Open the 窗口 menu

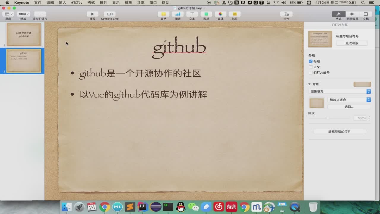[x=153, y=3]
